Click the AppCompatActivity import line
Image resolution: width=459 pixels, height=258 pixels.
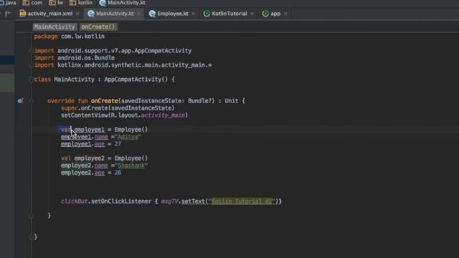click(x=113, y=51)
